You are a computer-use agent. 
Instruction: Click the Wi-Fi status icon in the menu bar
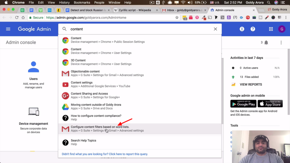click(x=183, y=3)
